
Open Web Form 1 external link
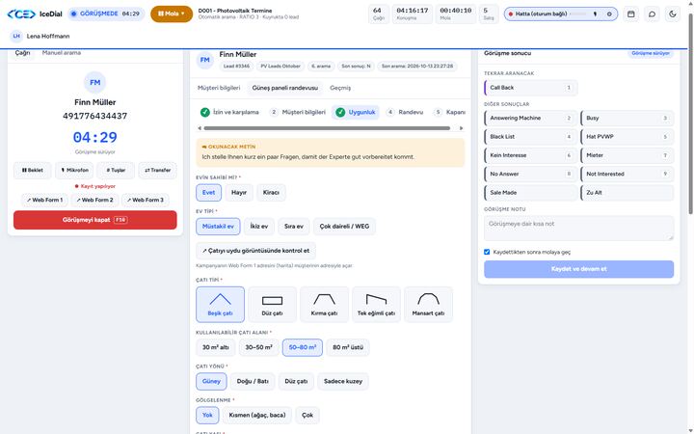pos(44,201)
